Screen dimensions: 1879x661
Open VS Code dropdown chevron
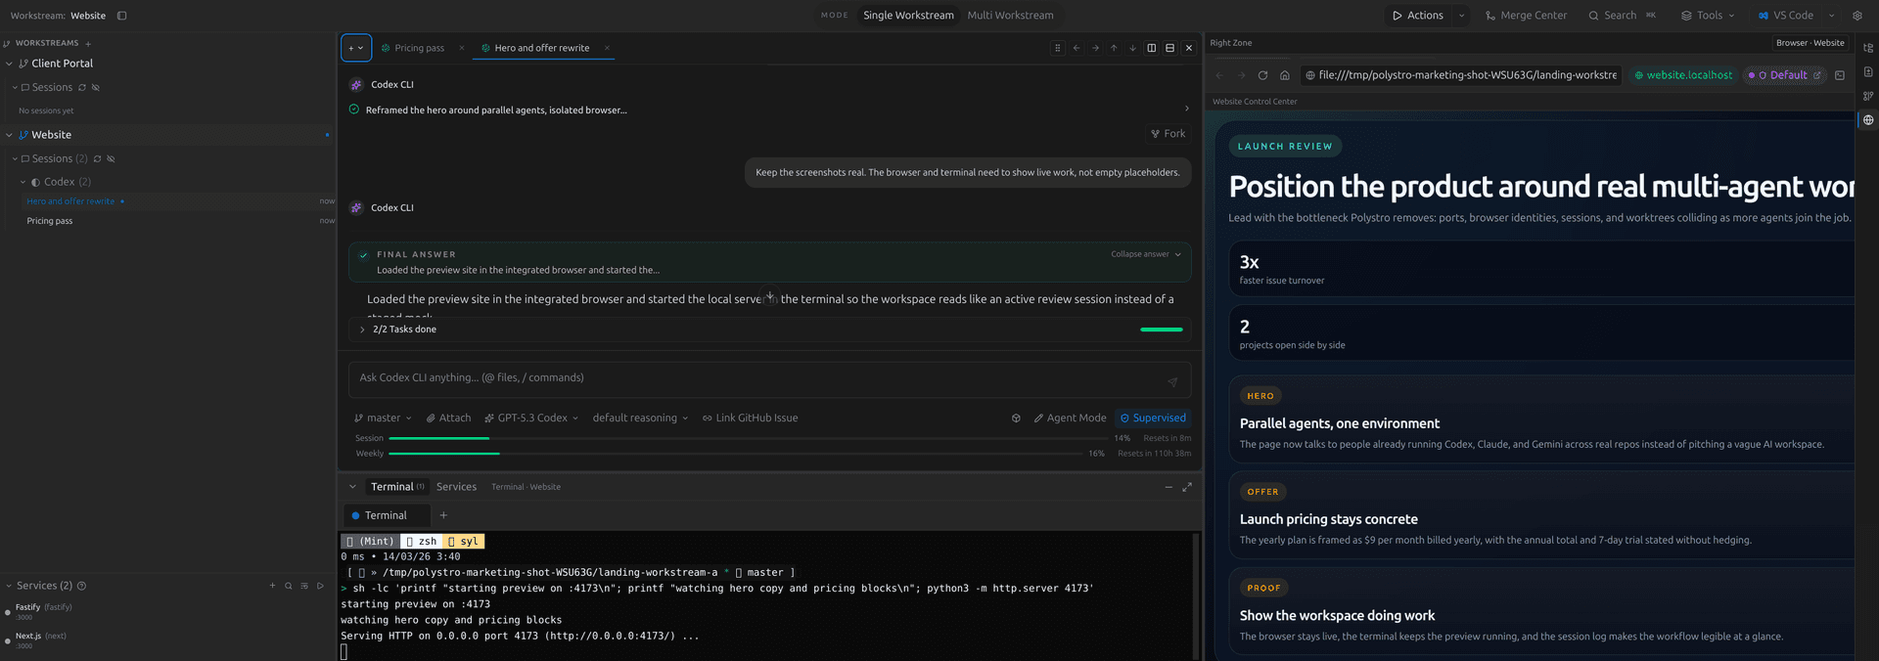click(1831, 16)
